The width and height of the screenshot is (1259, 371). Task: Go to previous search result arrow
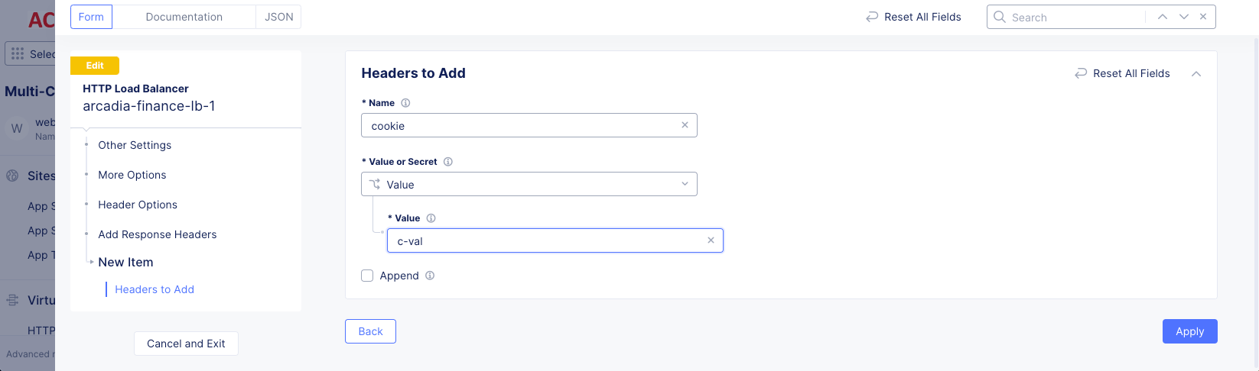coord(1163,17)
